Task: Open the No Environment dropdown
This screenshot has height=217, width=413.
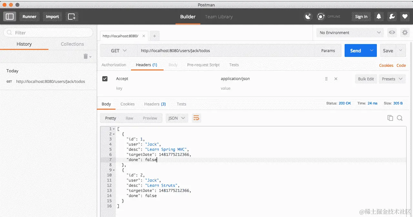Action: pos(349,32)
